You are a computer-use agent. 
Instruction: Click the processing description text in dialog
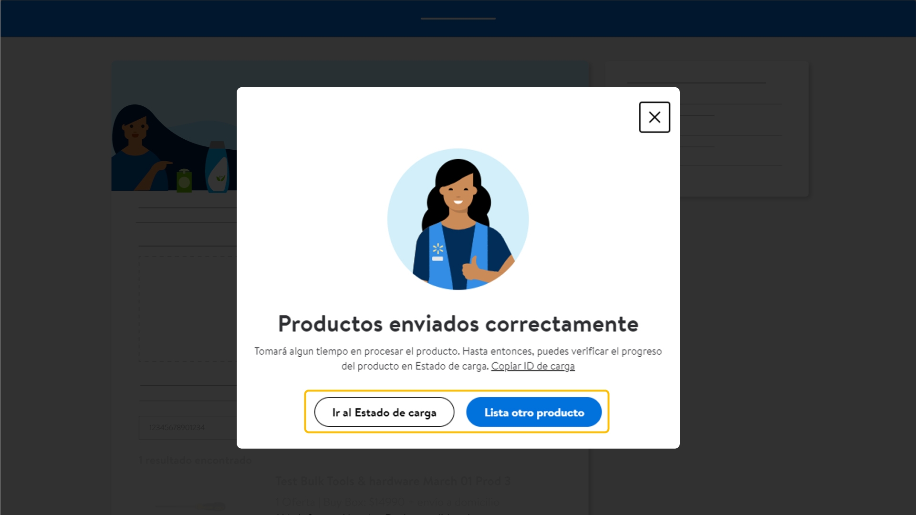point(458,359)
